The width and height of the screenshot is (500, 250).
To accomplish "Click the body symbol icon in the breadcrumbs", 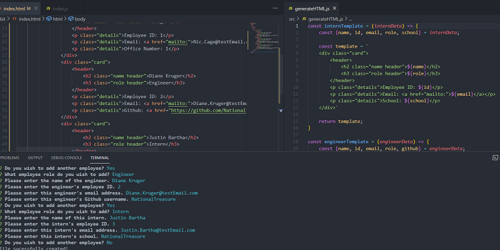I will tap(71, 19).
